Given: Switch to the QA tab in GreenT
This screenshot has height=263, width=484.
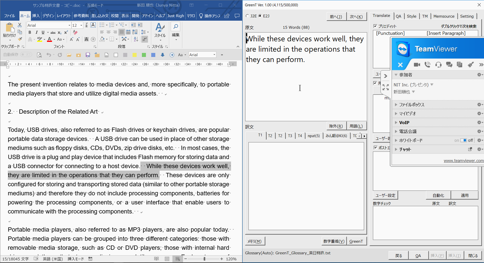Looking at the screenshot, I should (x=398, y=16).
